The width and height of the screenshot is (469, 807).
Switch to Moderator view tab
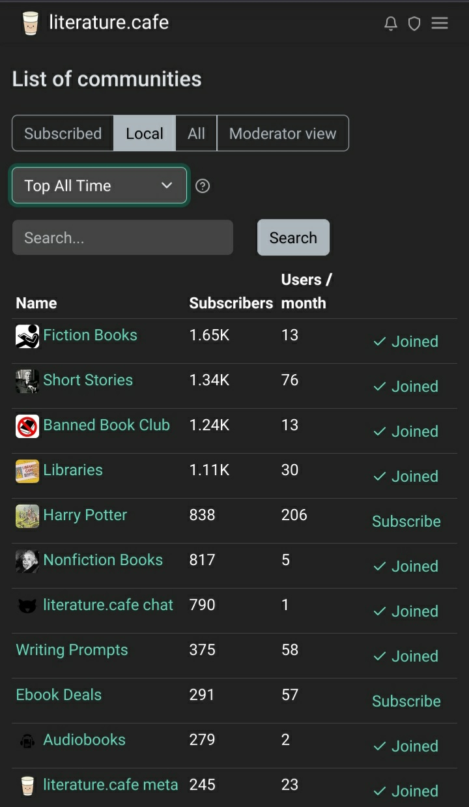(283, 134)
